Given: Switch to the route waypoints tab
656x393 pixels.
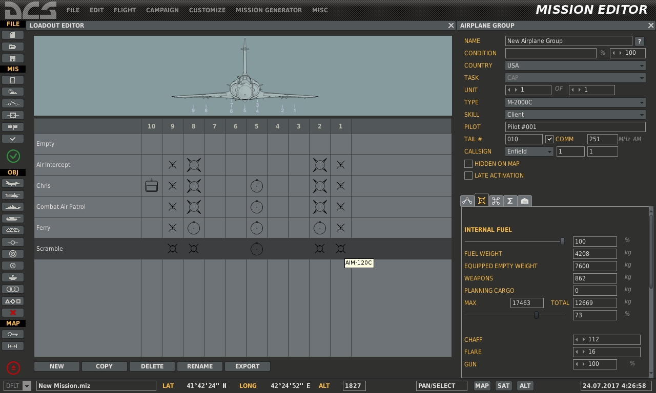Looking at the screenshot, I should click(x=467, y=201).
